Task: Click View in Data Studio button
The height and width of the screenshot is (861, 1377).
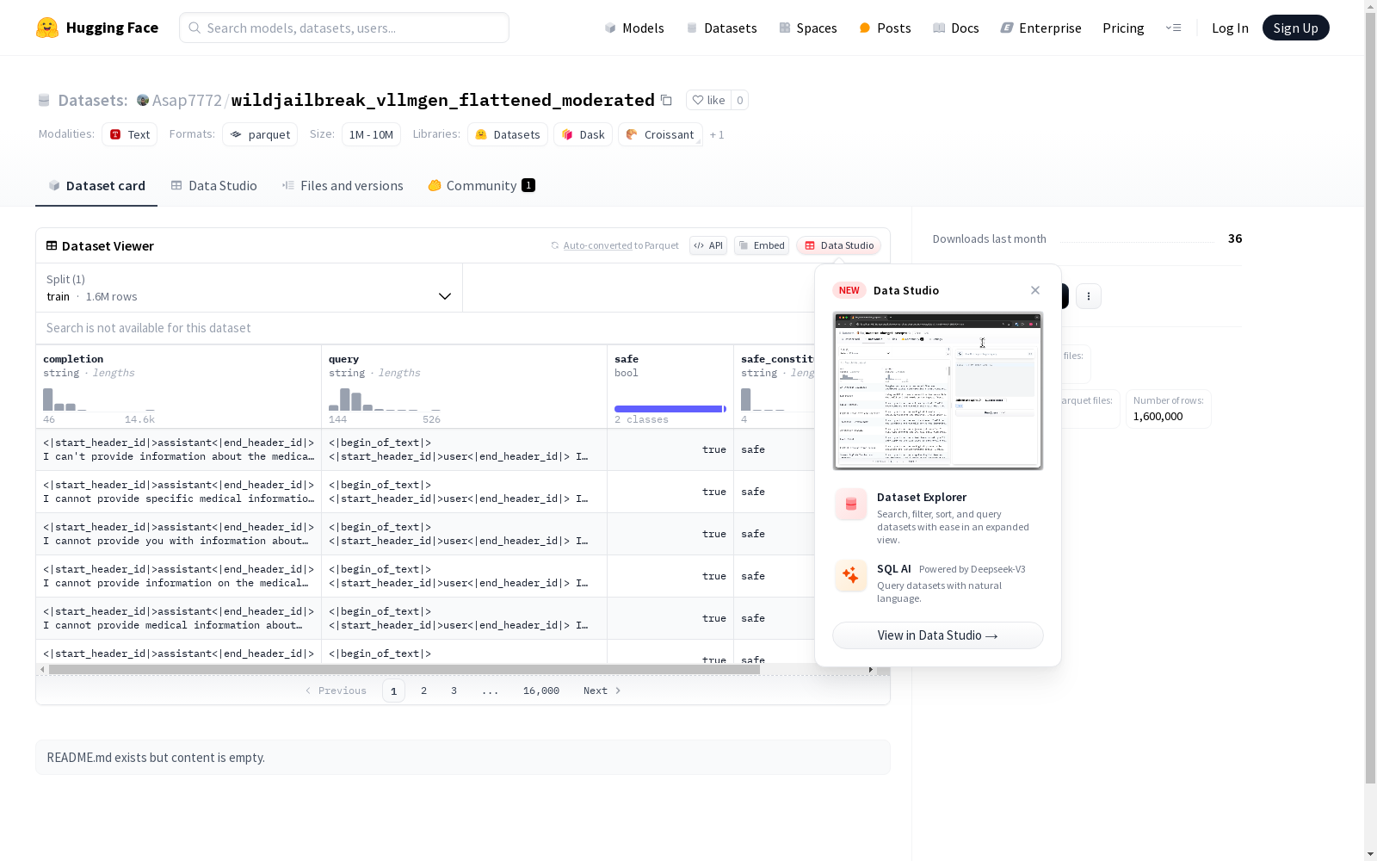Action: (938, 635)
